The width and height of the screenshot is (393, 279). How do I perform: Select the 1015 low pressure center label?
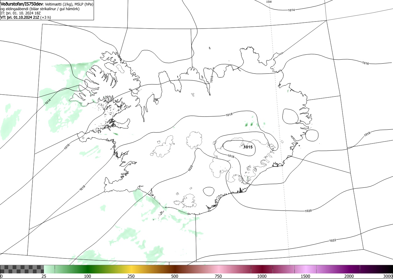point(248,147)
